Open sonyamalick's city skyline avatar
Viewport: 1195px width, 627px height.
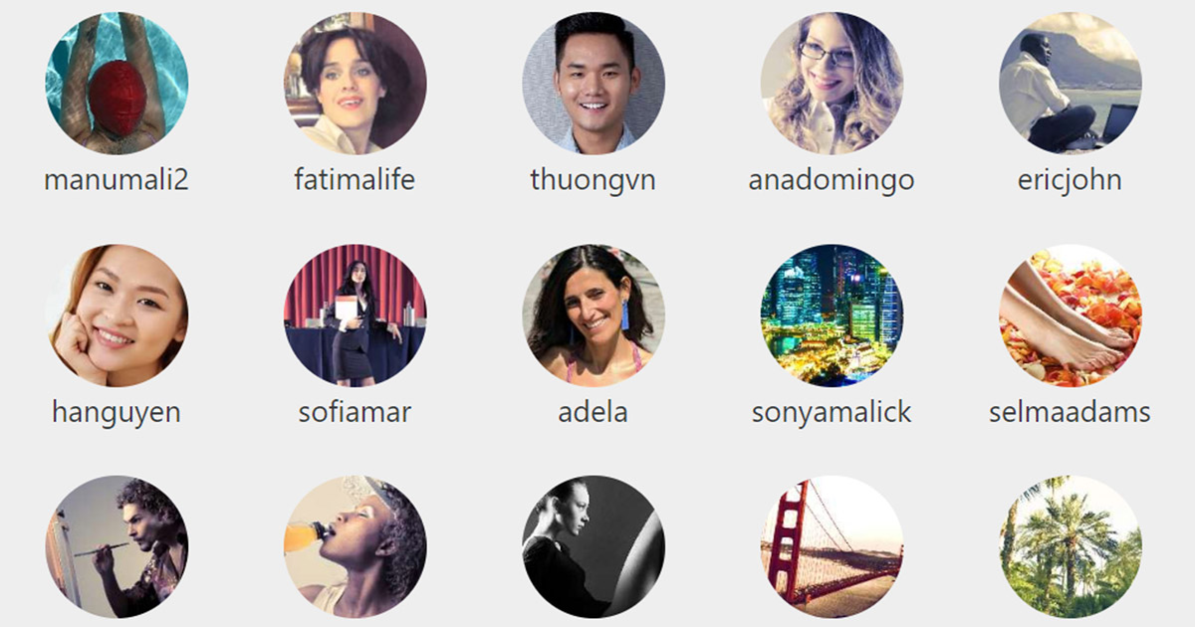pos(833,315)
